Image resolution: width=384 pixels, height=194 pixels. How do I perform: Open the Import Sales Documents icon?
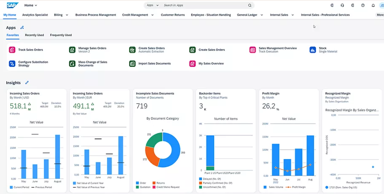click(x=132, y=64)
